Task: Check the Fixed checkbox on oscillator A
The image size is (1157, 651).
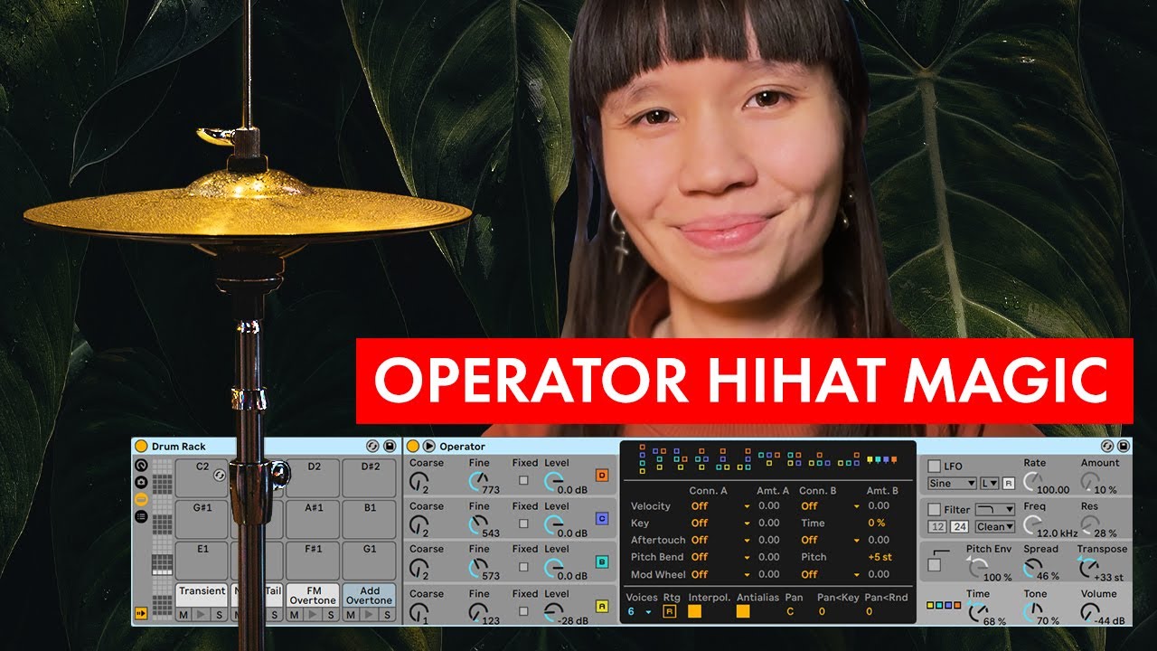Action: (522, 609)
